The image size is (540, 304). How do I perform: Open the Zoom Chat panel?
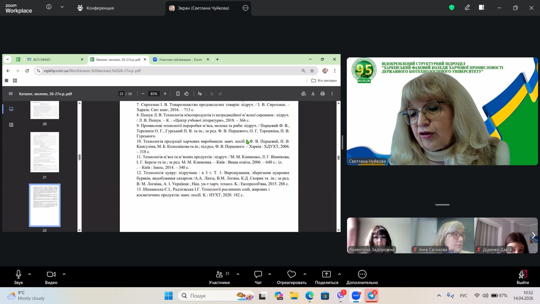tap(258, 277)
